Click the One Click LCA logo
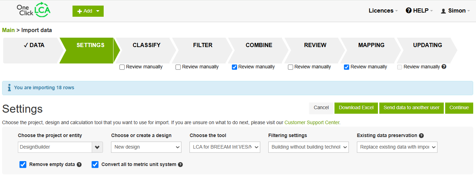Image resolution: width=476 pixels, height=181 pixels. [34, 10]
